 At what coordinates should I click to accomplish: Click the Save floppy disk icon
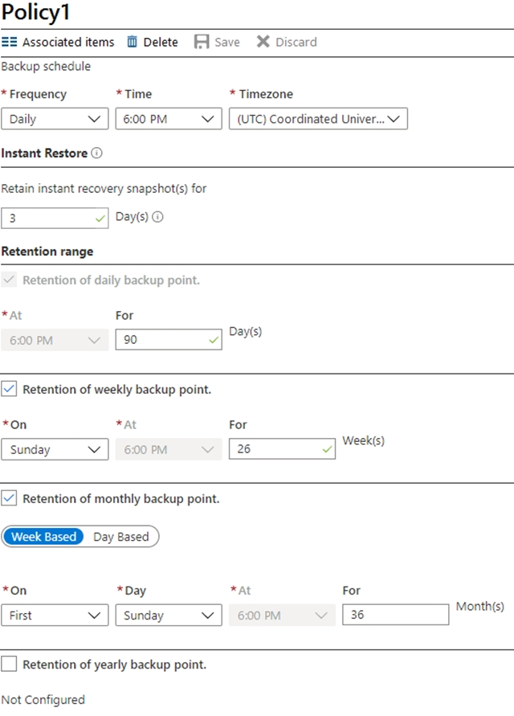[x=202, y=42]
